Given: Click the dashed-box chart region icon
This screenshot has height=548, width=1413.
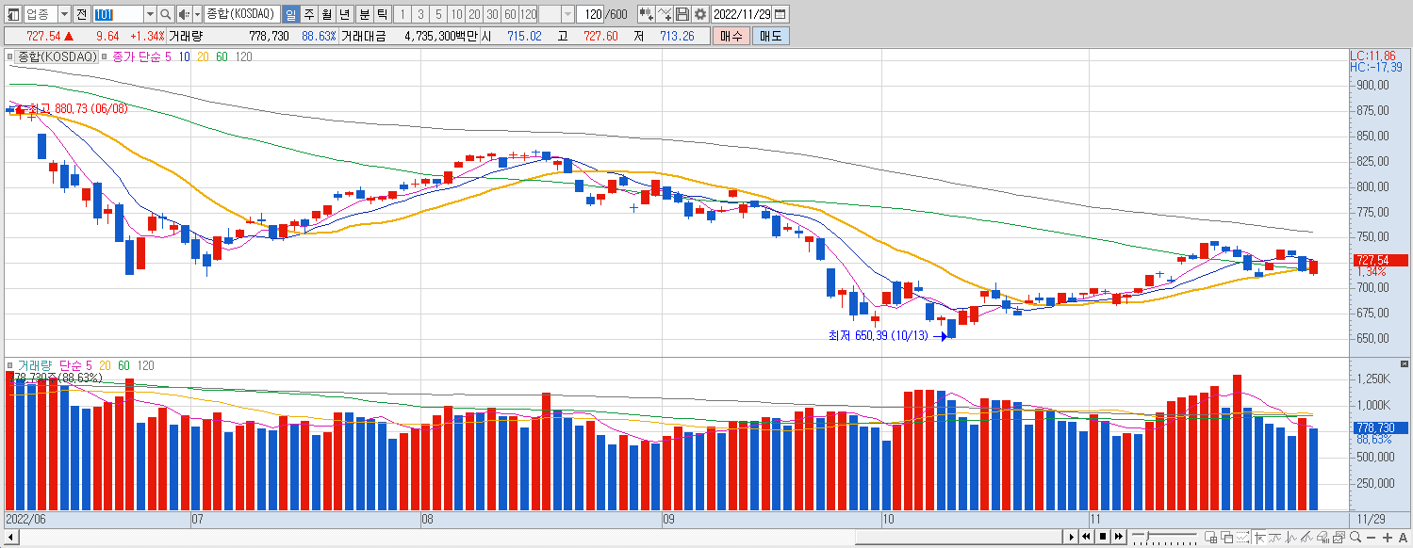Looking at the screenshot, I should 1242,537.
